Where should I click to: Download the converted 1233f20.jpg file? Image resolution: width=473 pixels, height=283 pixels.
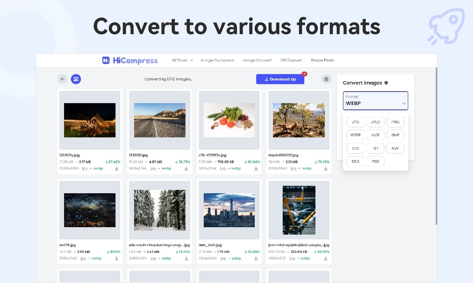pos(186,168)
